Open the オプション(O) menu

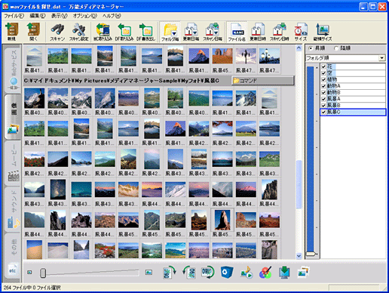click(x=85, y=16)
